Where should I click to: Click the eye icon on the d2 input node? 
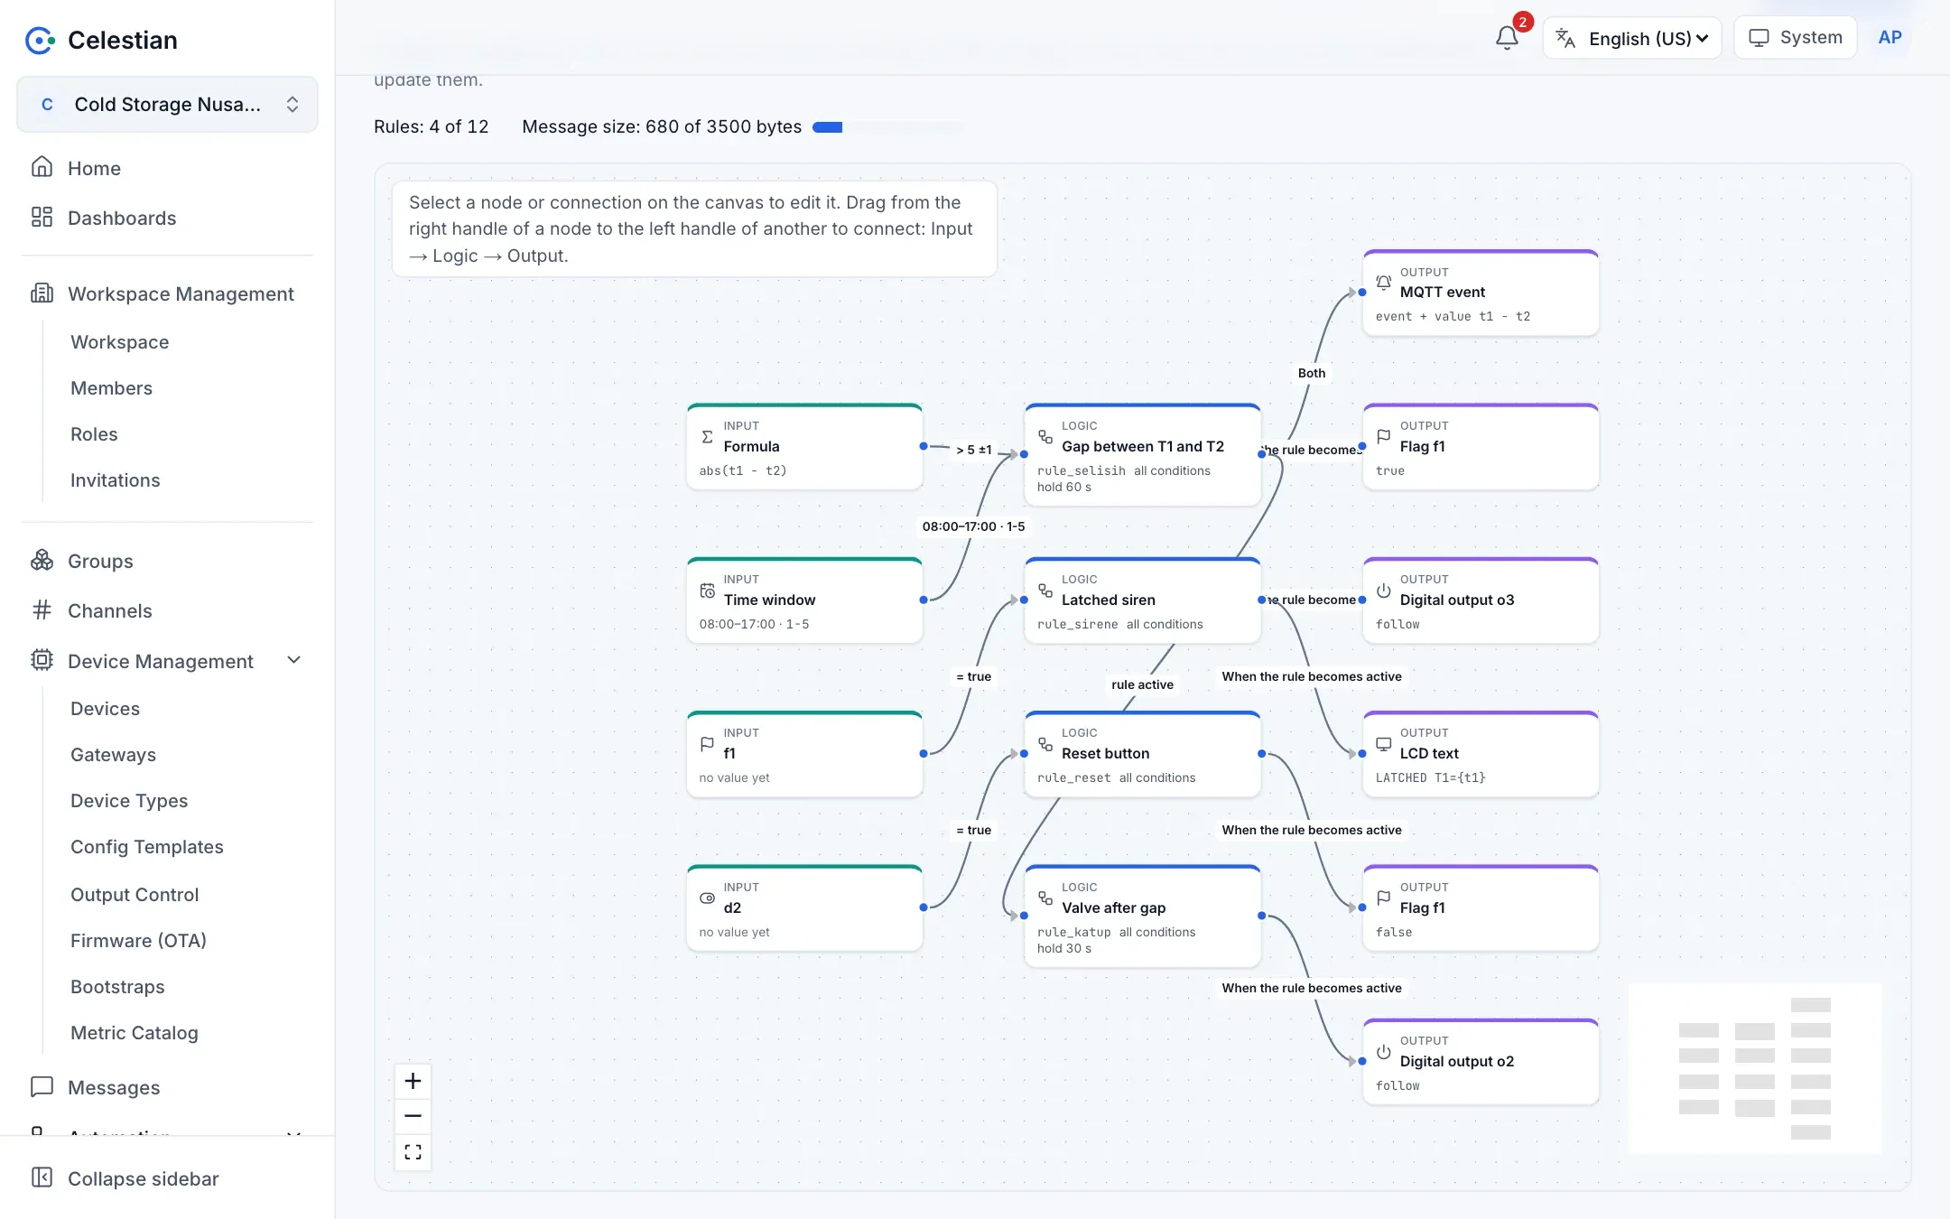(708, 898)
